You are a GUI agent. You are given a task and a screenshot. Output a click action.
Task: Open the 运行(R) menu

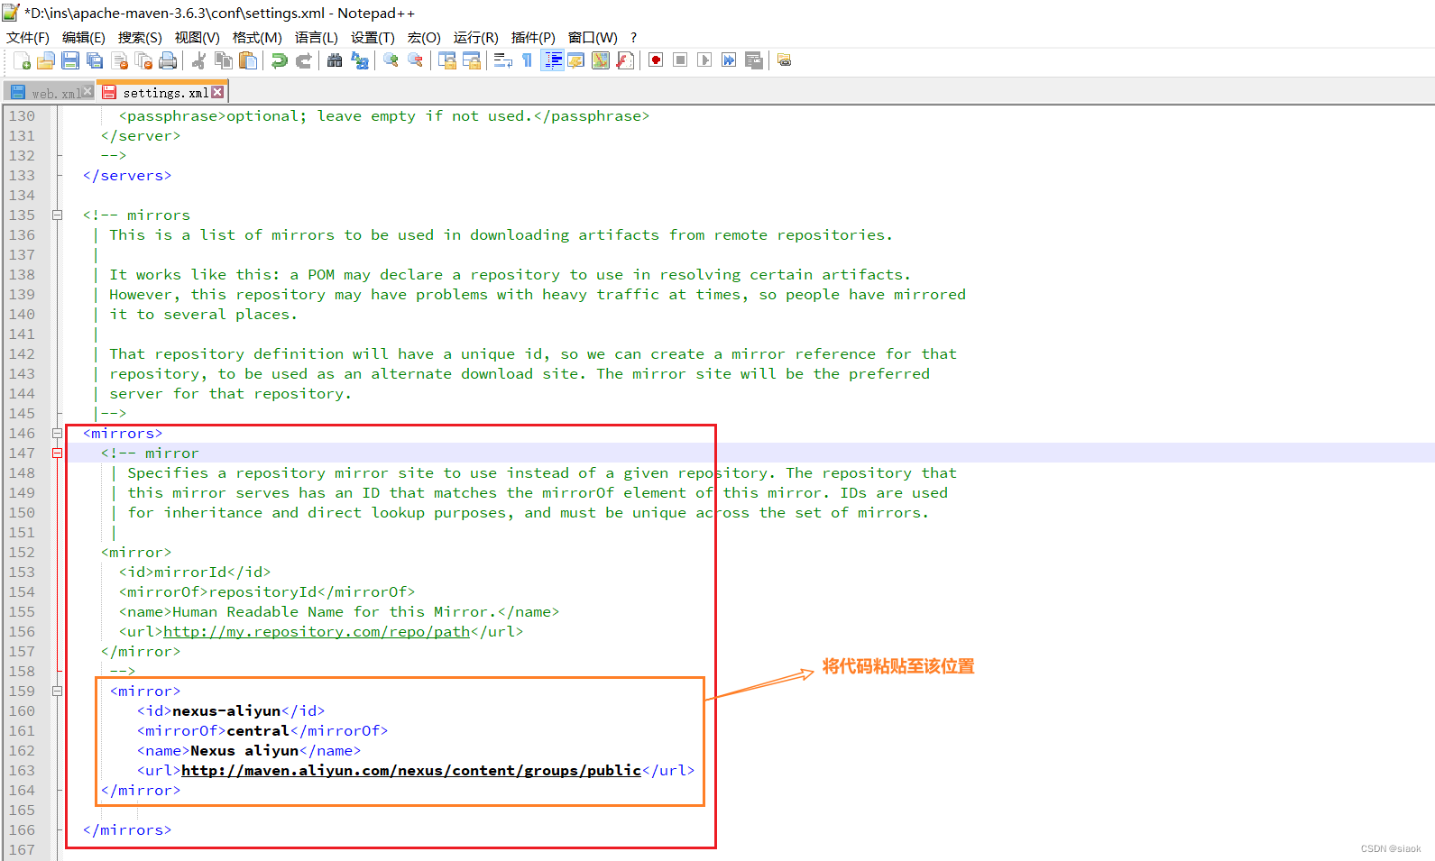tap(475, 37)
